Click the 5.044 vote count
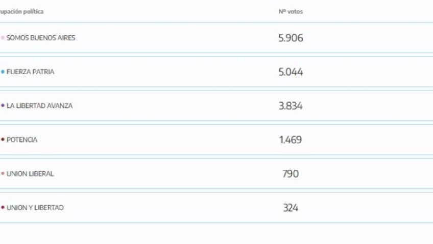 [x=291, y=72]
